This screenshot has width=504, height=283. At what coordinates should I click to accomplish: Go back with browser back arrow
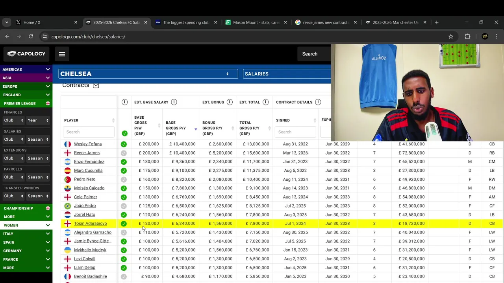coord(7,36)
